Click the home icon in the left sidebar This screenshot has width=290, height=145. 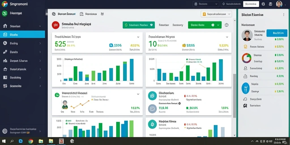click(5, 26)
